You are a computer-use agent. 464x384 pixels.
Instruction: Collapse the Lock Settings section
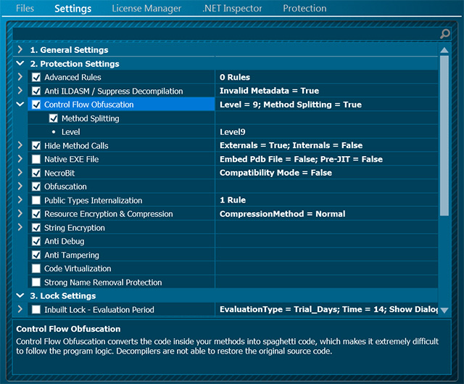pyautogui.click(x=20, y=296)
